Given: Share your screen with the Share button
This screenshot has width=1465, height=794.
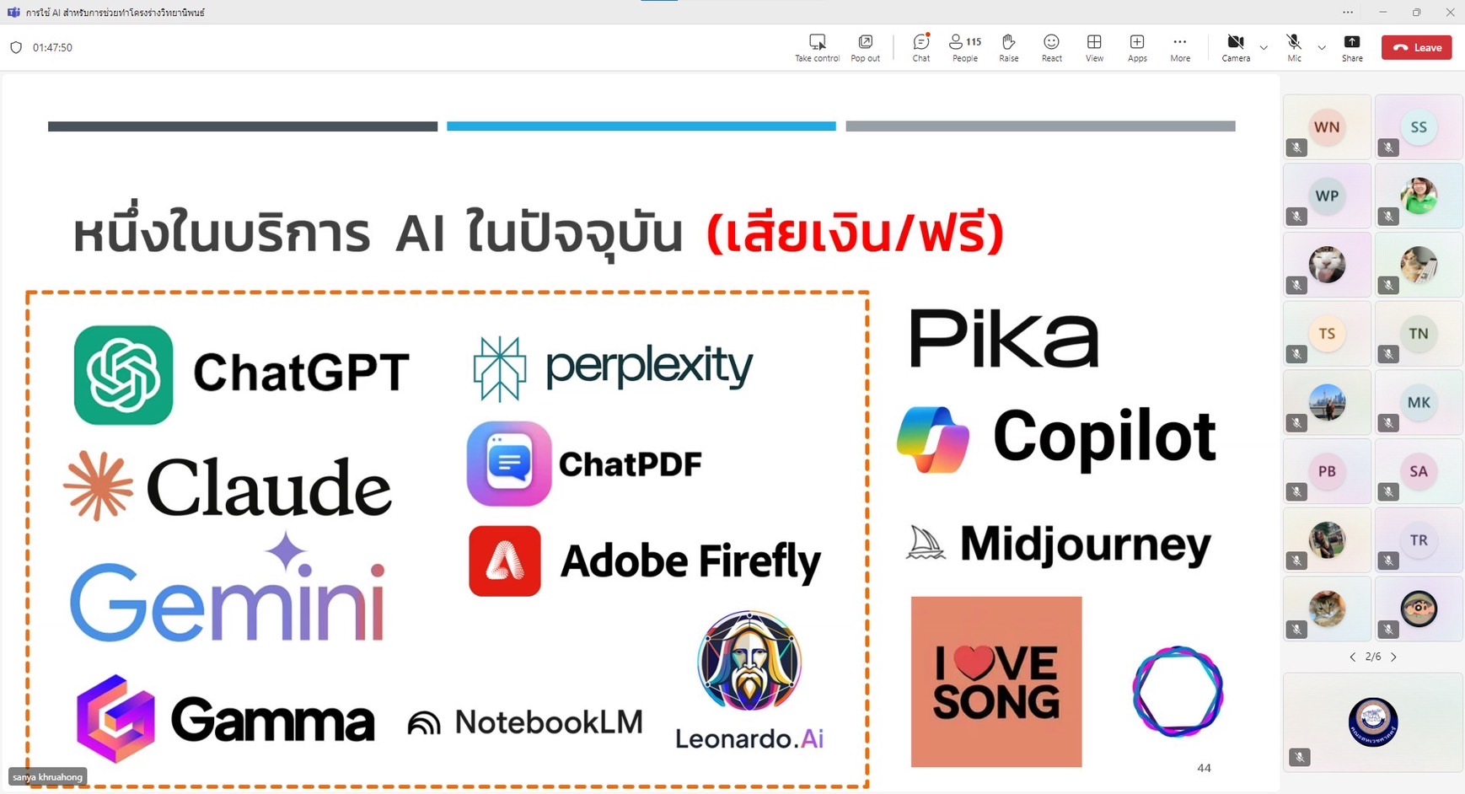Looking at the screenshot, I should click(x=1352, y=48).
